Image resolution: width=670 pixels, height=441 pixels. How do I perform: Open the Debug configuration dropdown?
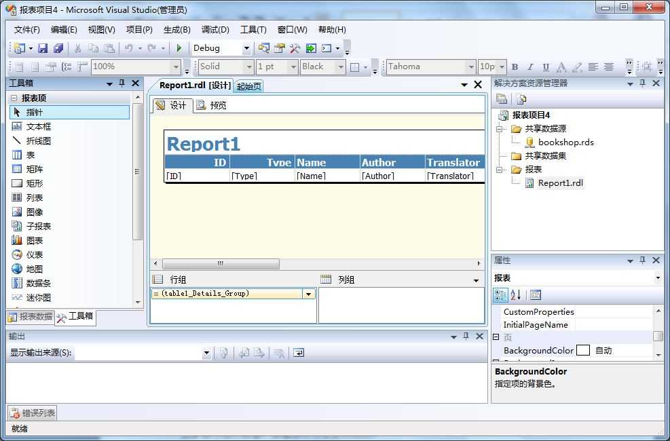click(246, 49)
